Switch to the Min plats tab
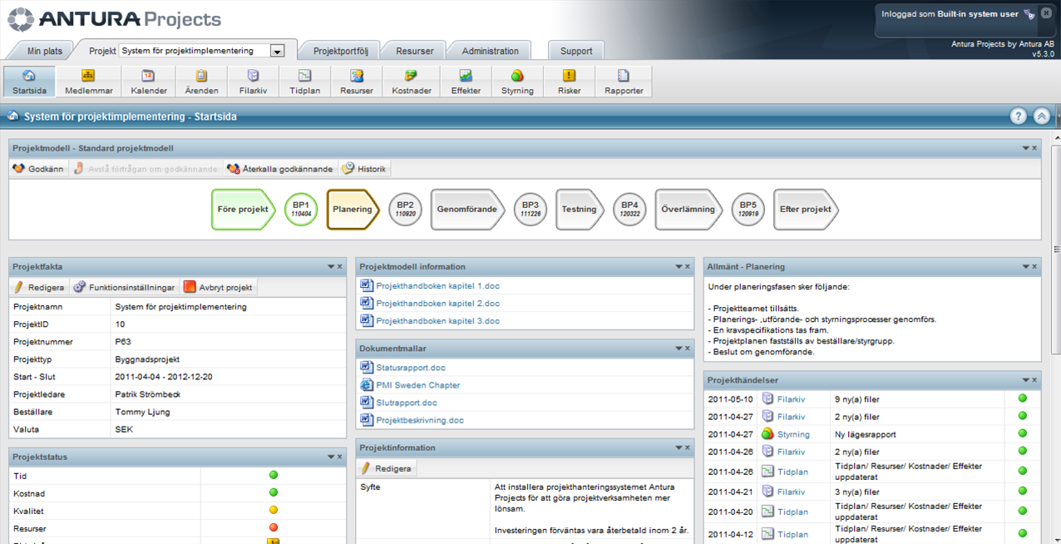Viewport: 1061px width, 544px height. pyautogui.click(x=45, y=51)
